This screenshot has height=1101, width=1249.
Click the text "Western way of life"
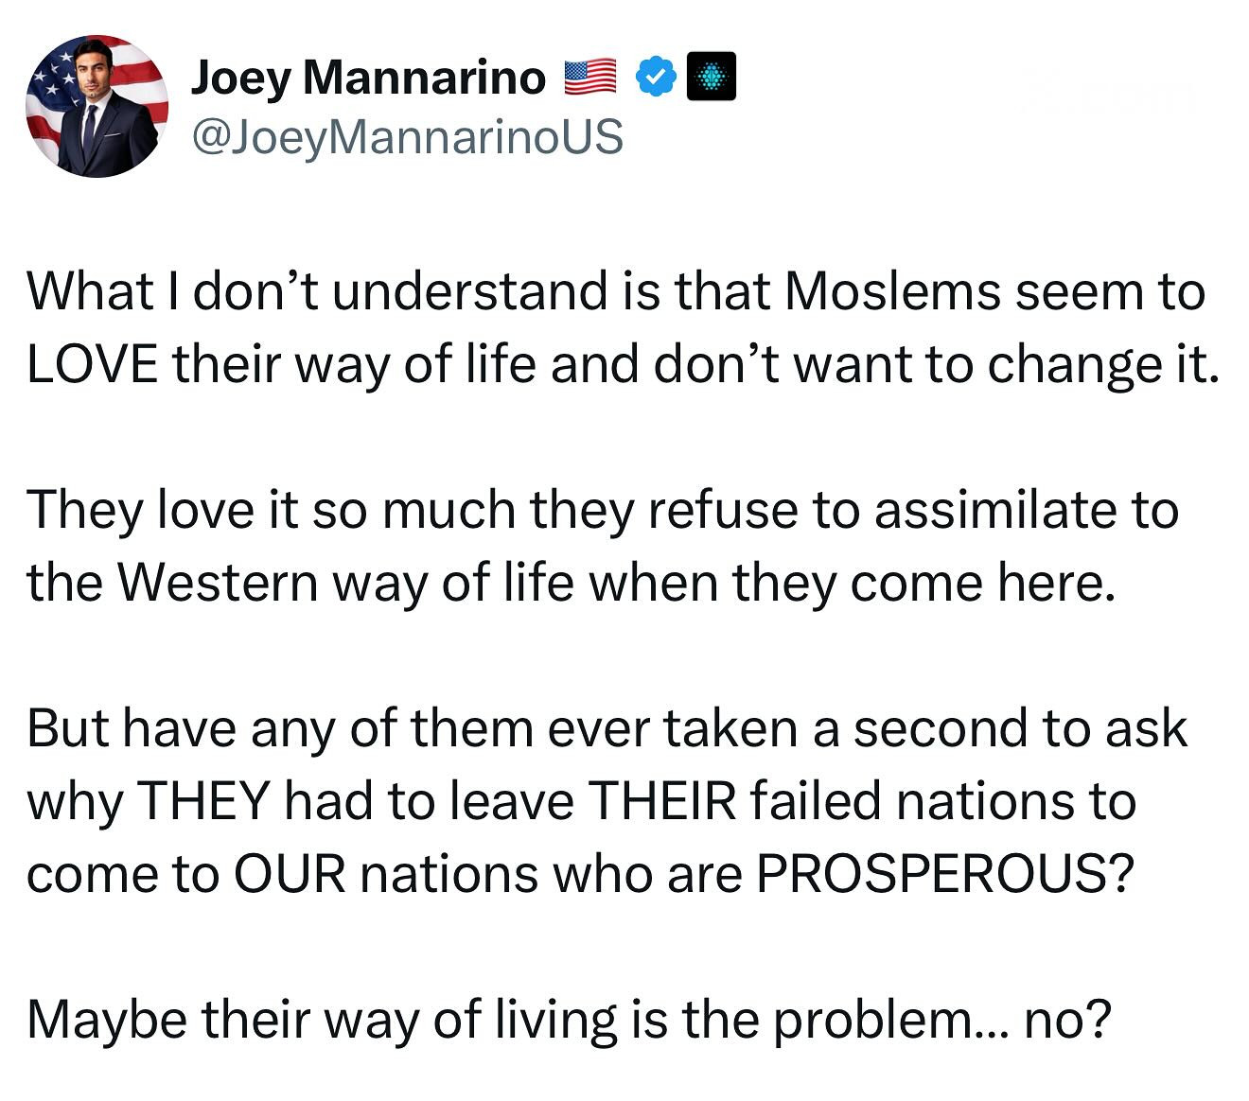pos(344,583)
